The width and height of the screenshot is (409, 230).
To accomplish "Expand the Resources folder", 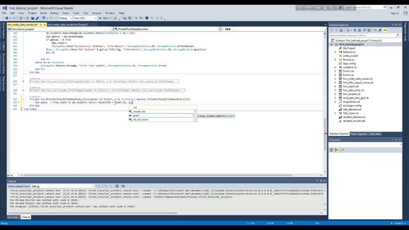I will [x=336, y=59].
